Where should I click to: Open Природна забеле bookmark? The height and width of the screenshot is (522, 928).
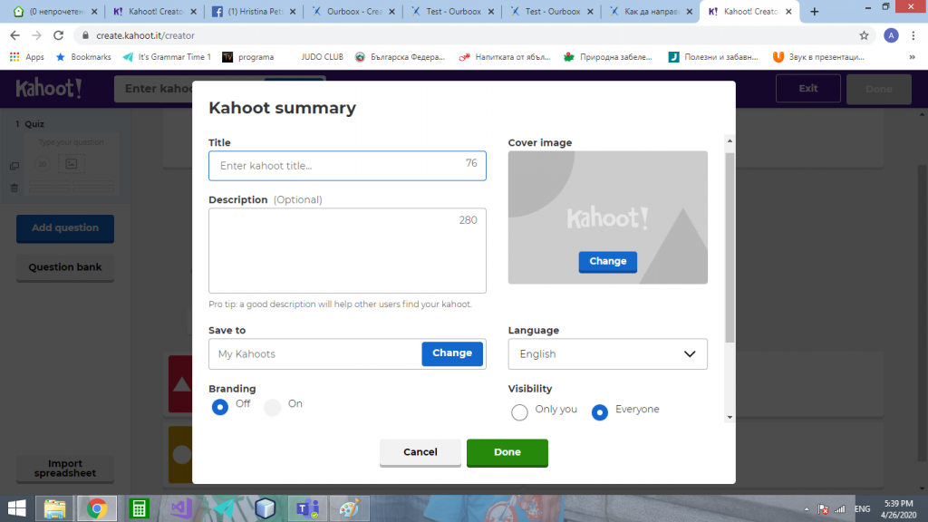[x=608, y=57]
